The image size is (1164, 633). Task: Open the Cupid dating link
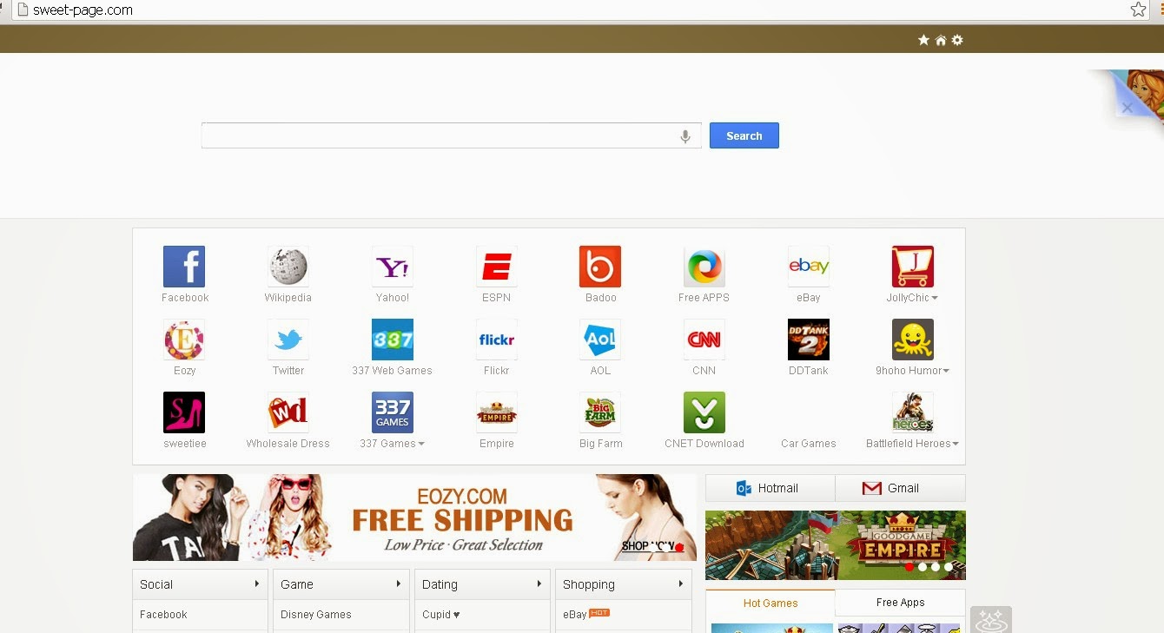click(441, 615)
